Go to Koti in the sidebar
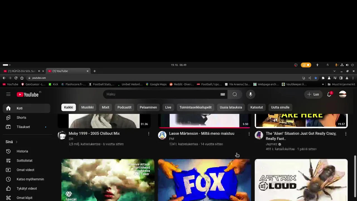This screenshot has height=201, width=357. pos(26,108)
